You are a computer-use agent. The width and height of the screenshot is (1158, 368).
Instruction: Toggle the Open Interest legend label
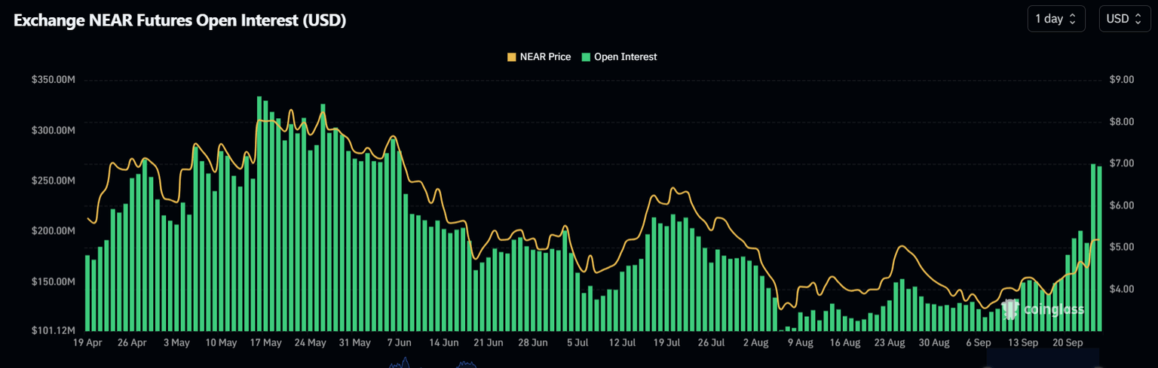[x=625, y=56]
